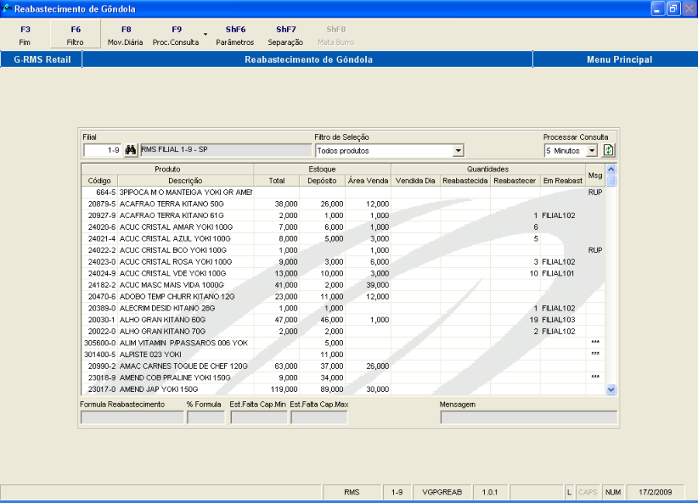Click the Formula Reabastecimento field
The width and height of the screenshot is (698, 503).
point(132,418)
